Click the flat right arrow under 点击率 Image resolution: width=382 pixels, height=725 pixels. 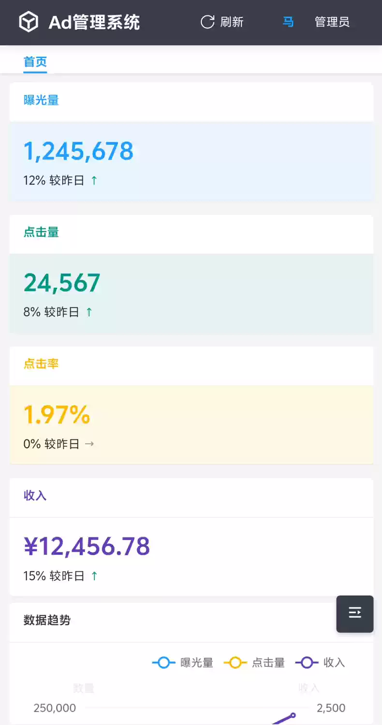coord(89,444)
